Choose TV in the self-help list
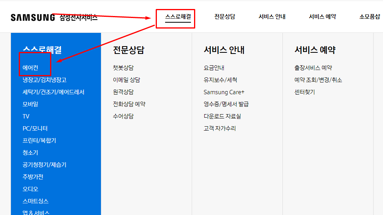Image resolution: width=383 pixels, height=215 pixels. coord(26,116)
